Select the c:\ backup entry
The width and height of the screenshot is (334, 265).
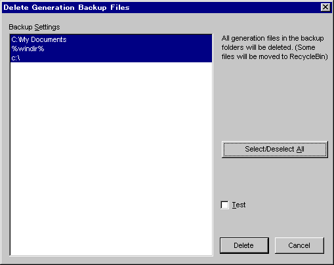point(111,58)
